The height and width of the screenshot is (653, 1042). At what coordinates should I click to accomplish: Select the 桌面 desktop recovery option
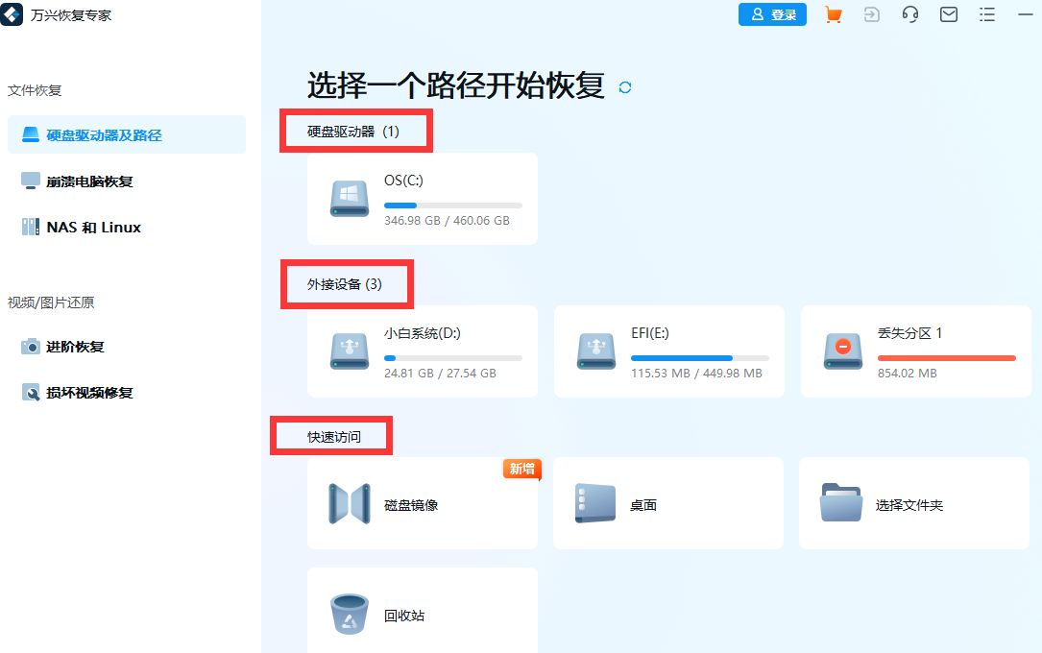click(x=667, y=503)
